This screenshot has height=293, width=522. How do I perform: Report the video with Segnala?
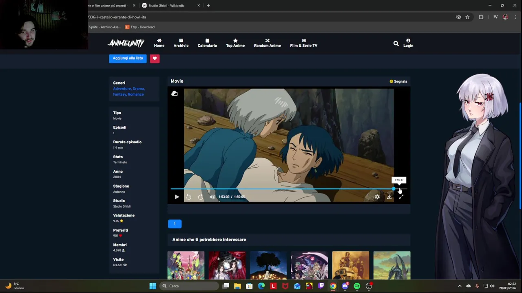(x=398, y=81)
